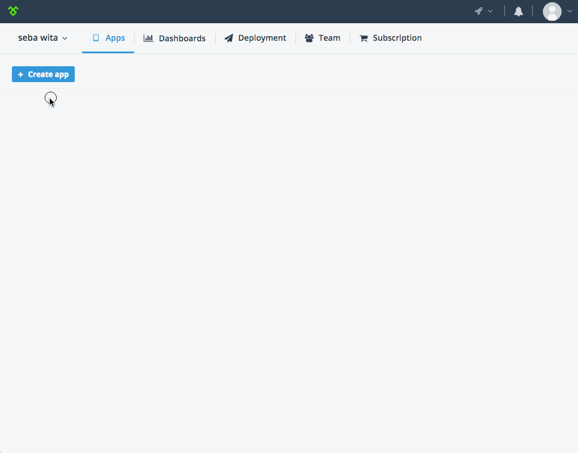578x453 pixels.
Task: Switch to the Dashboards tab
Action: click(x=182, y=38)
